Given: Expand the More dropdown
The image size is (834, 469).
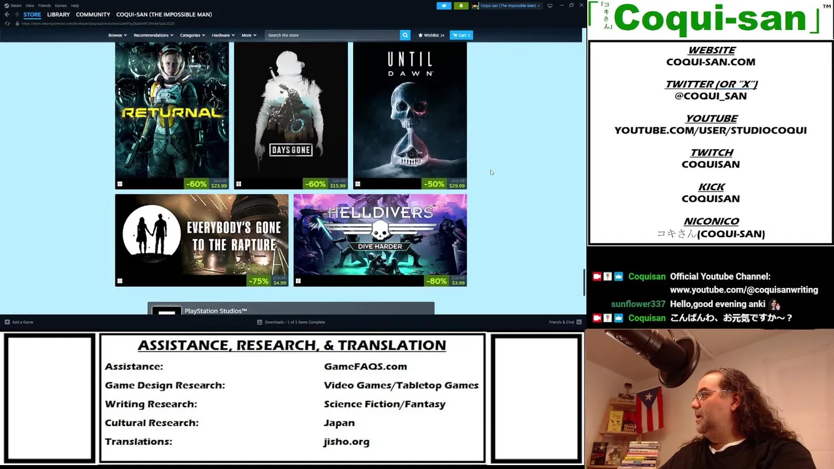Looking at the screenshot, I should (249, 35).
